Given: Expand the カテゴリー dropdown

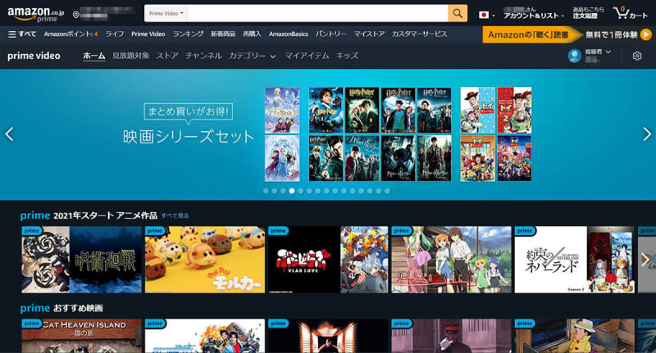Looking at the screenshot, I should 253,56.
